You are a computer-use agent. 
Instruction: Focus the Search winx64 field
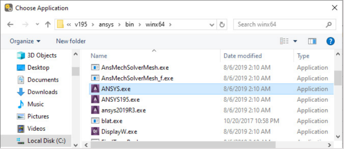click(x=281, y=24)
